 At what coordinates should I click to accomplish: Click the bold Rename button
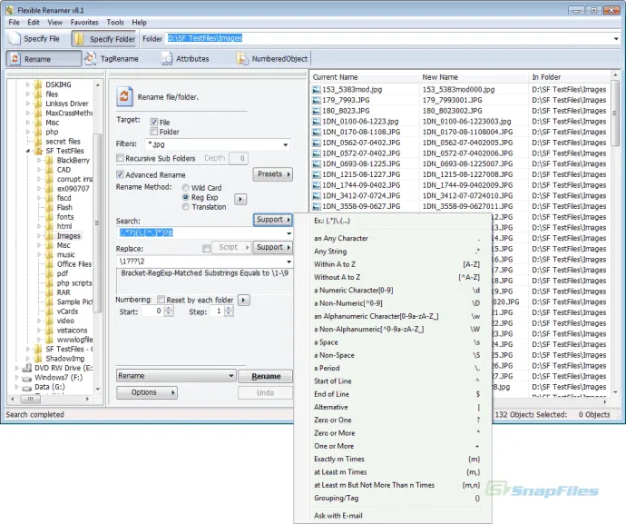click(266, 376)
